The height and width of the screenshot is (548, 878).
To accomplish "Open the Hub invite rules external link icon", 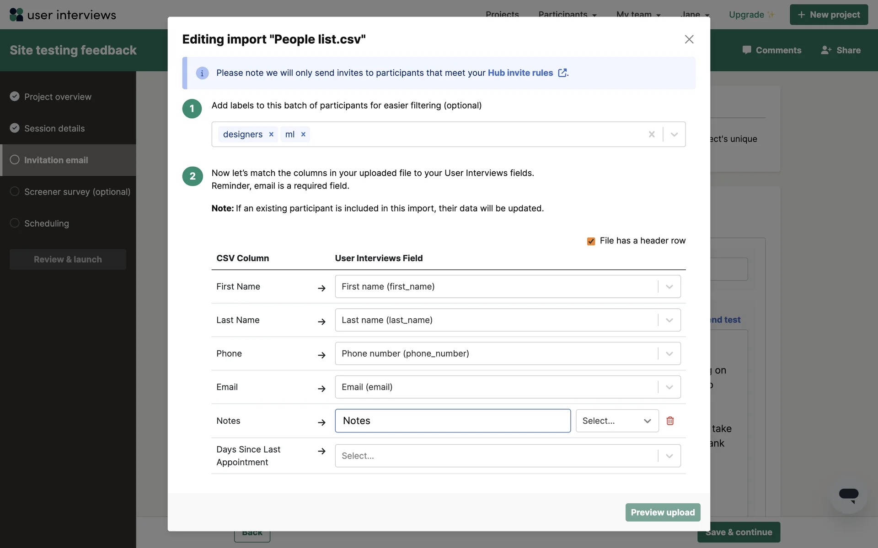I will tap(562, 73).
